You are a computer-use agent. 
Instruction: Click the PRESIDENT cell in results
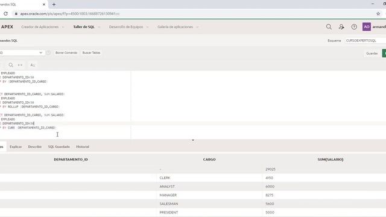pos(169,212)
